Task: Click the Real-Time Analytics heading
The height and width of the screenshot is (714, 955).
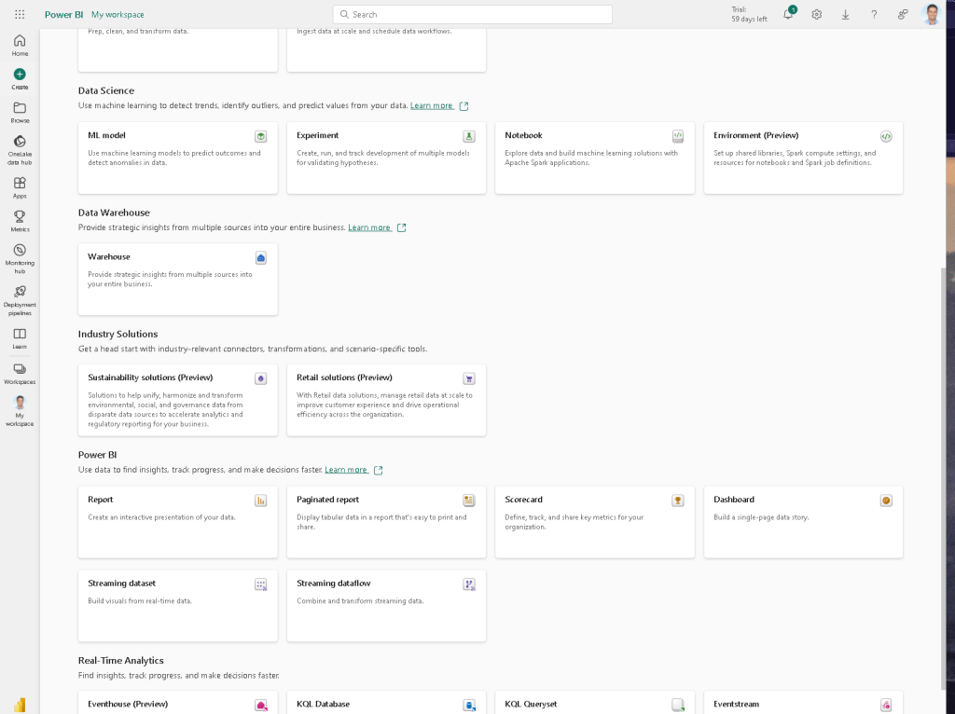Action: tap(120, 661)
